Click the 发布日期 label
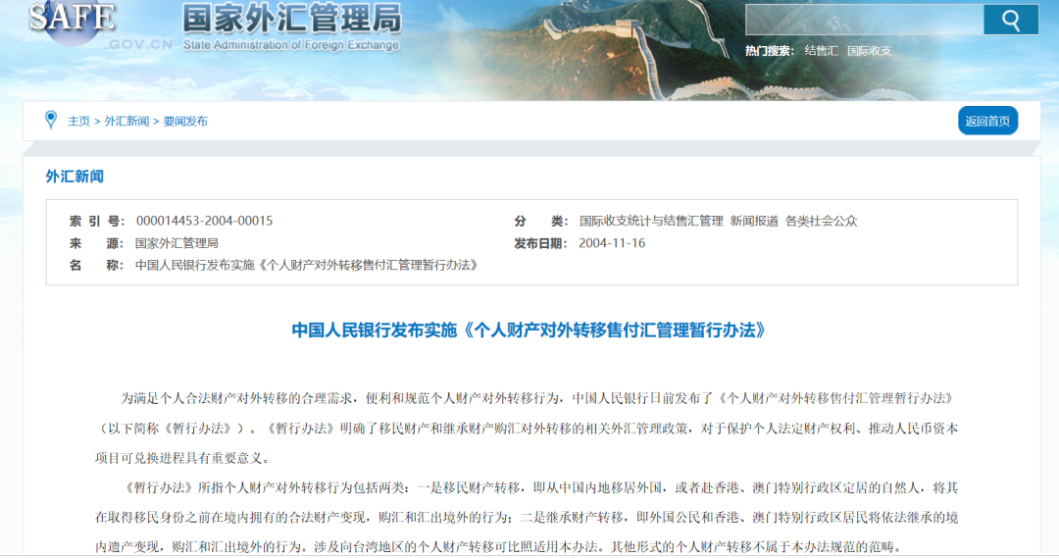Image resolution: width=1059 pixels, height=558 pixels. [x=540, y=243]
